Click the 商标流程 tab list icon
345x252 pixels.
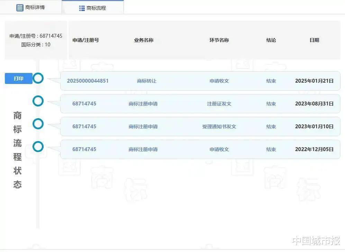82,8
